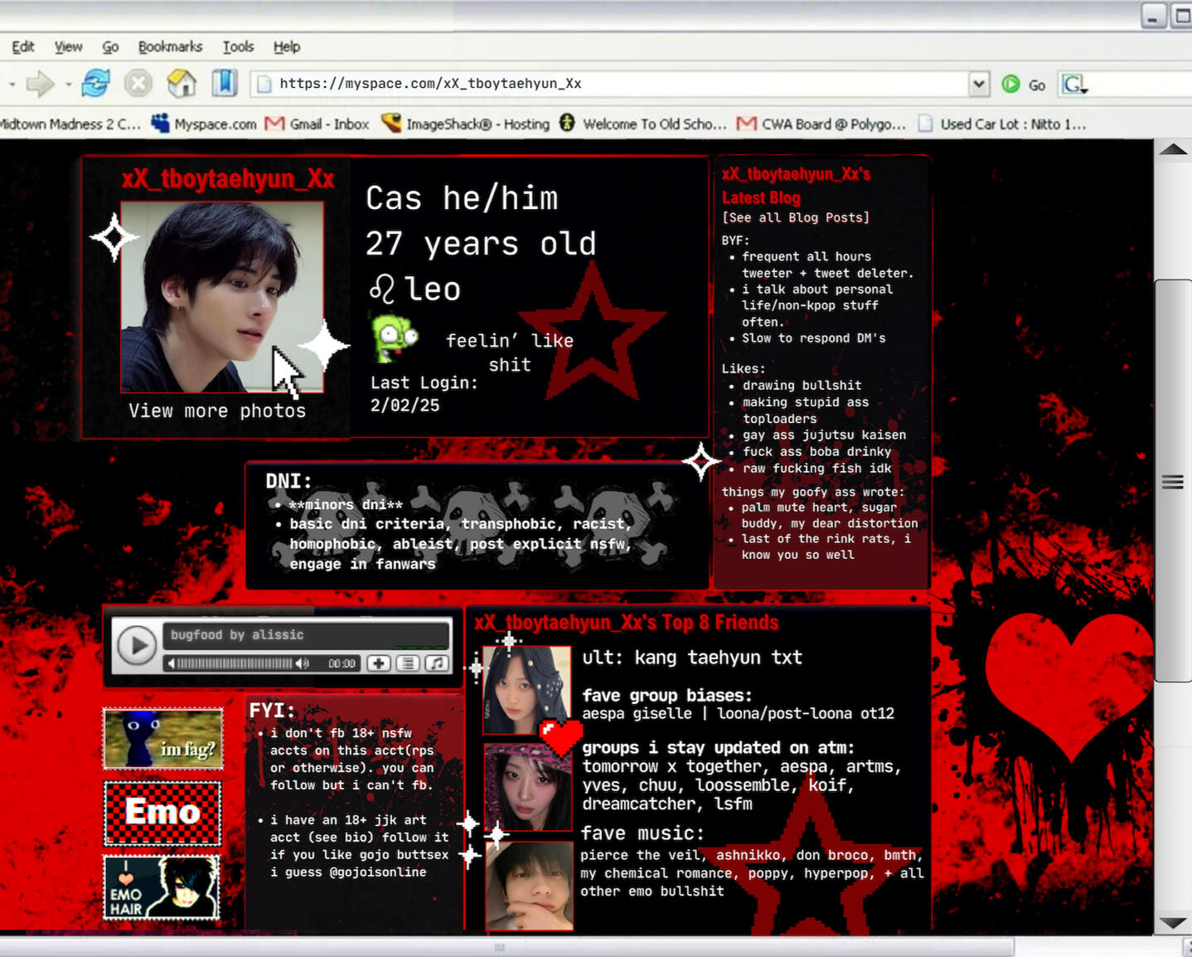Open first Top 8 friend photo
Image resolution: width=1192 pixels, height=957 pixels.
pyautogui.click(x=527, y=690)
